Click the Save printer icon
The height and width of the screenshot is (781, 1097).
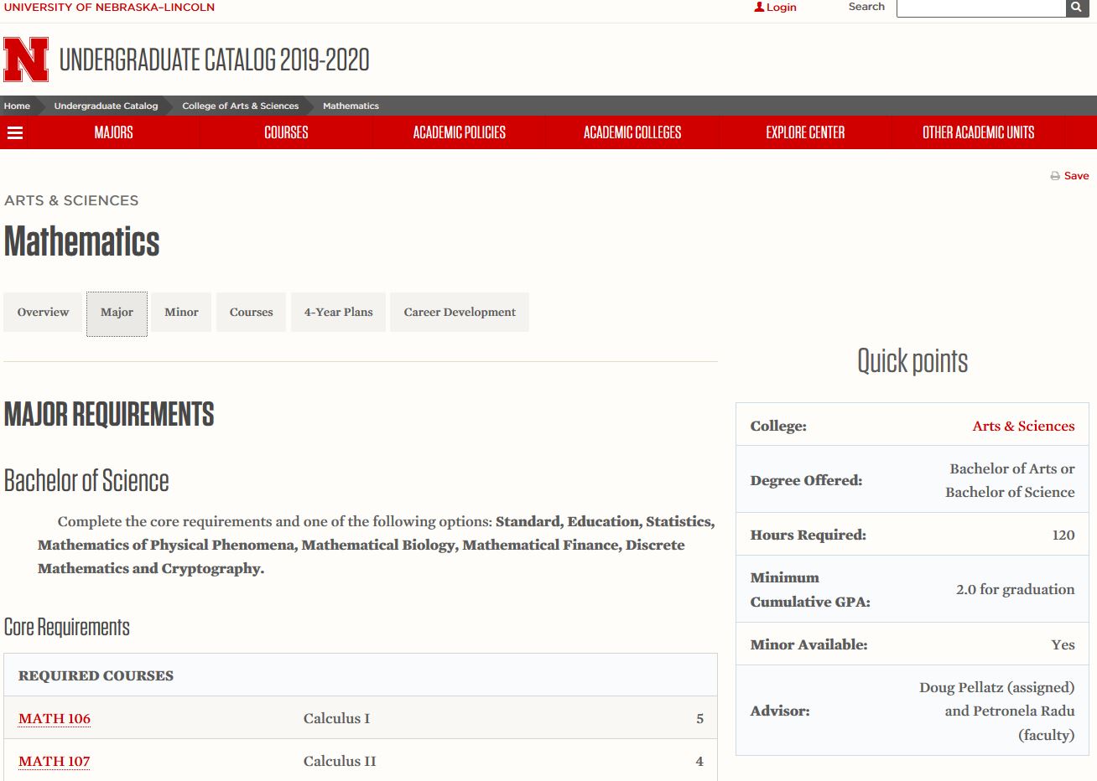click(1055, 176)
